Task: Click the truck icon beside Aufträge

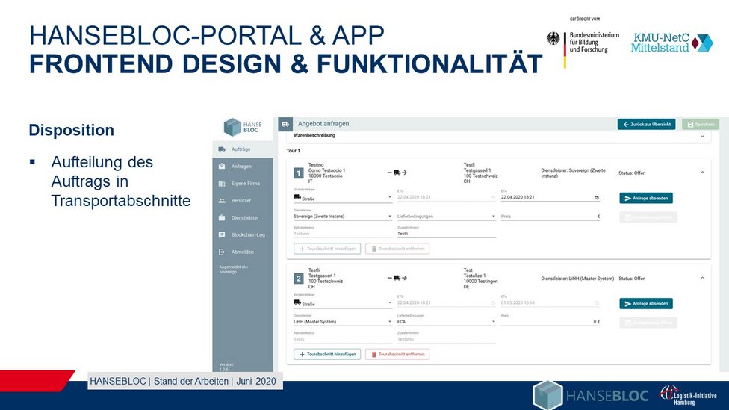Action: click(222, 149)
